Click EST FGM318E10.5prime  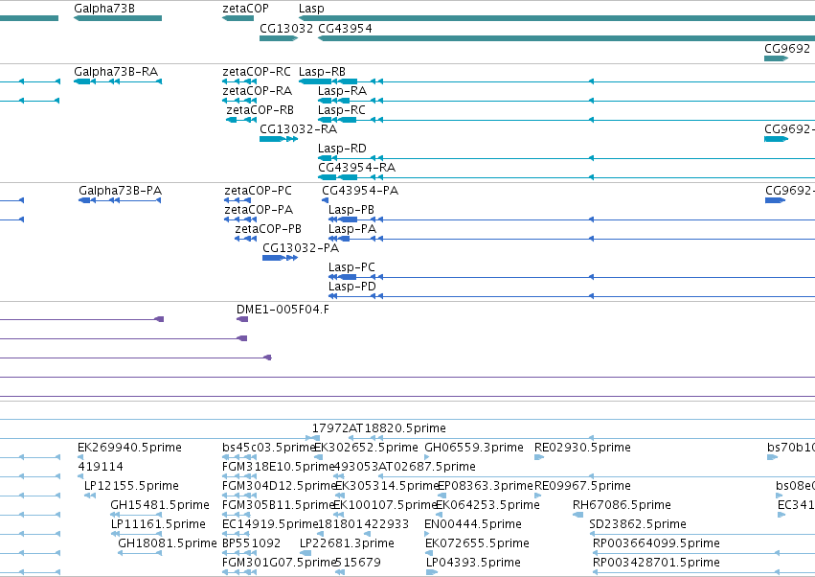(x=278, y=467)
